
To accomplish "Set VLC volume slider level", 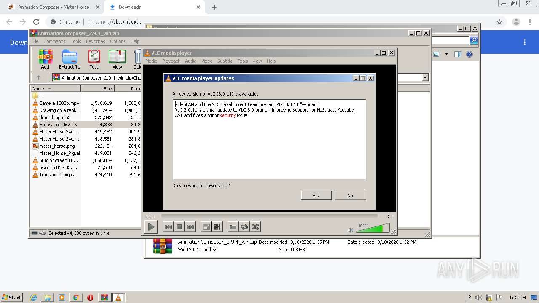I will [372, 228].
